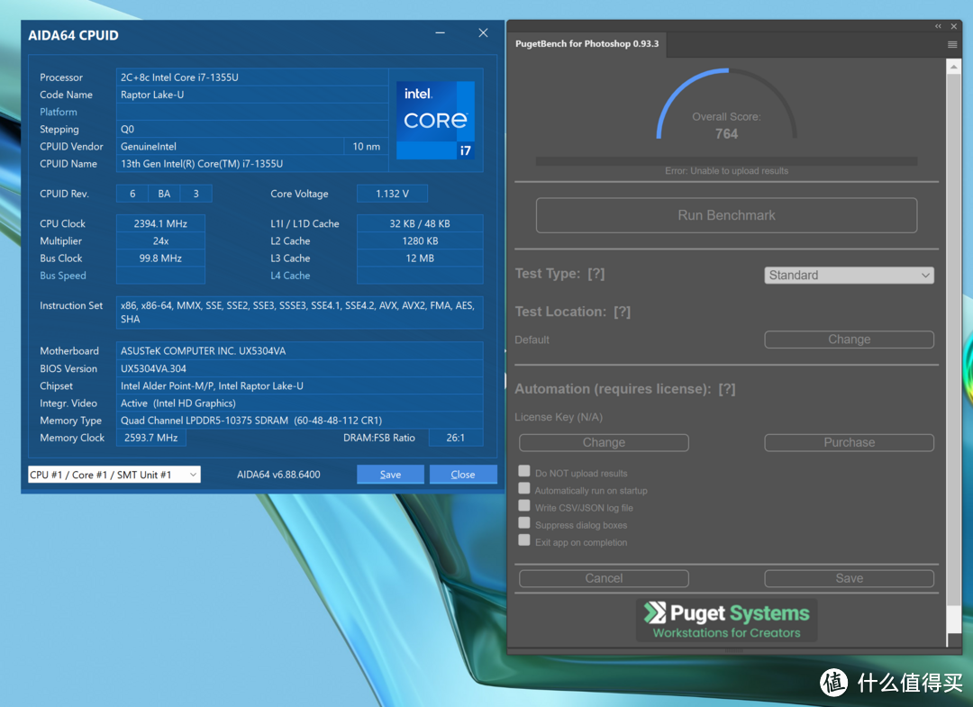Image resolution: width=973 pixels, height=707 pixels.
Task: Click Close button in AIDA64 CPUID
Action: click(463, 475)
